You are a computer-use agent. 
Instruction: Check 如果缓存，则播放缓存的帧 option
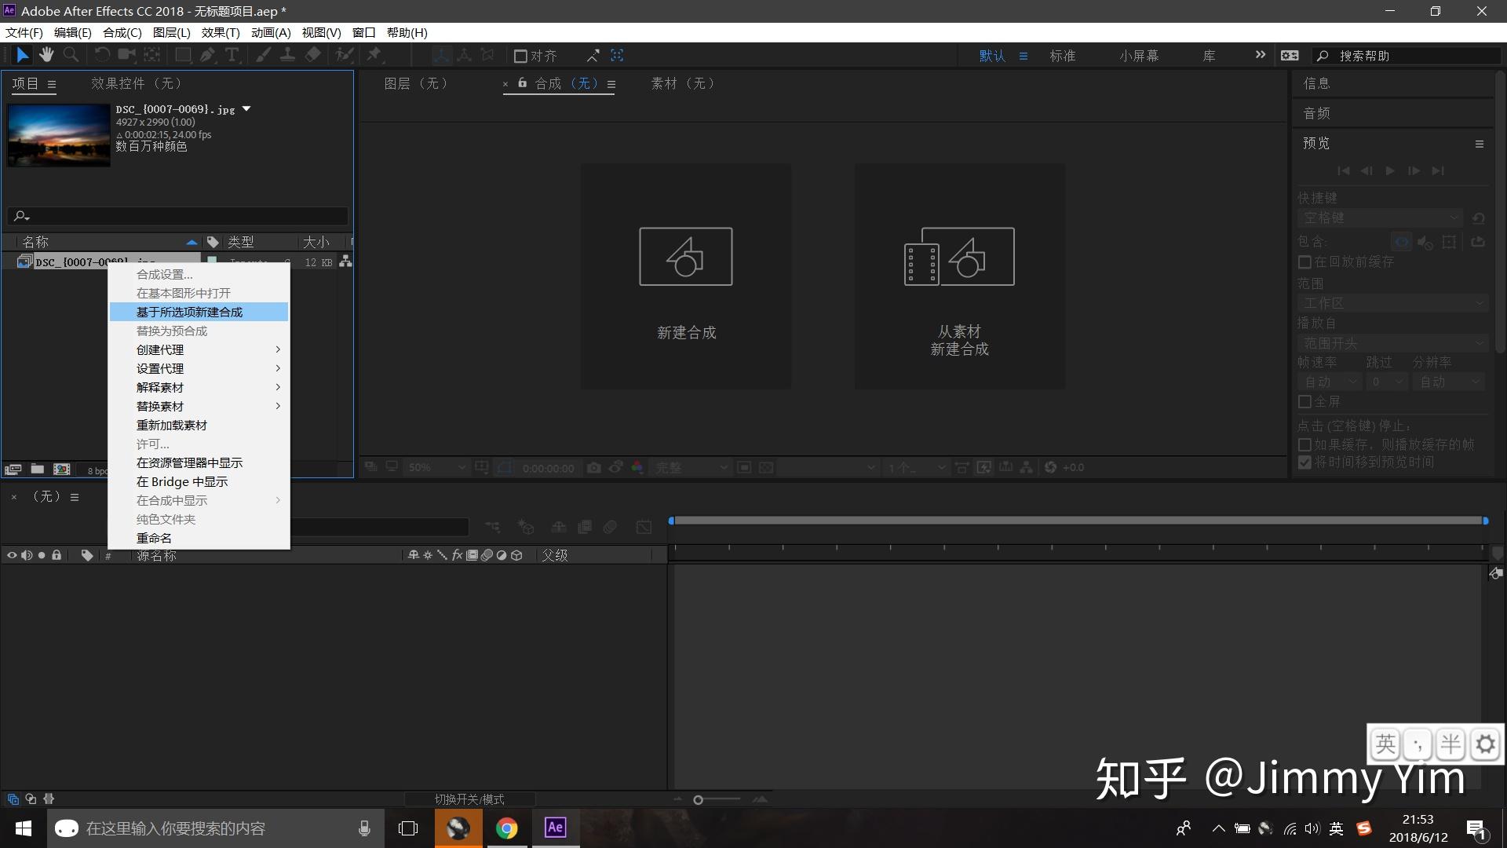(1304, 444)
